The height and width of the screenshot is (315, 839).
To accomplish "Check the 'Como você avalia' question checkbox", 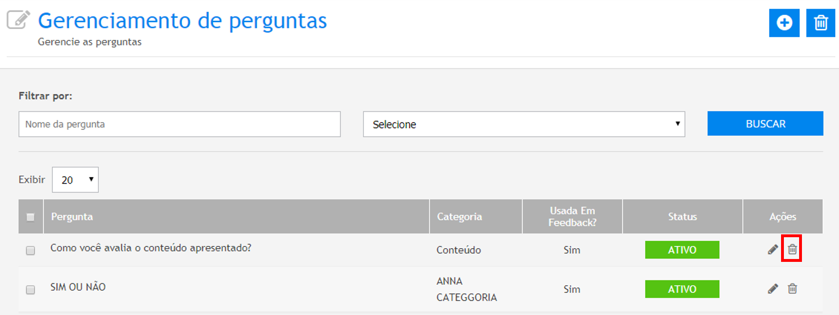I will [x=30, y=250].
